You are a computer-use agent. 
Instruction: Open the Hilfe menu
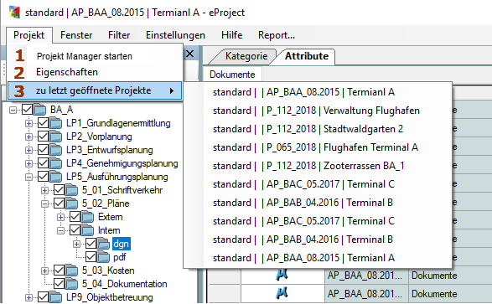point(231,35)
